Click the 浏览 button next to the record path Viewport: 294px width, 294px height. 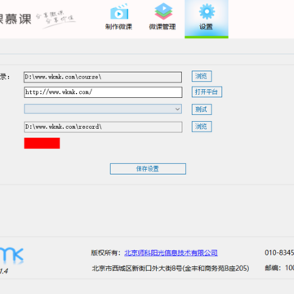[202, 127]
